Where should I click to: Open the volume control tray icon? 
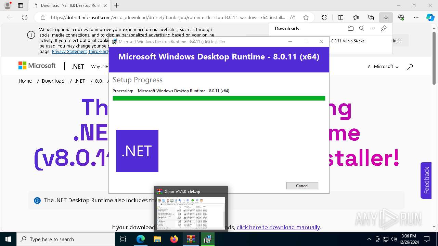pos(394,239)
